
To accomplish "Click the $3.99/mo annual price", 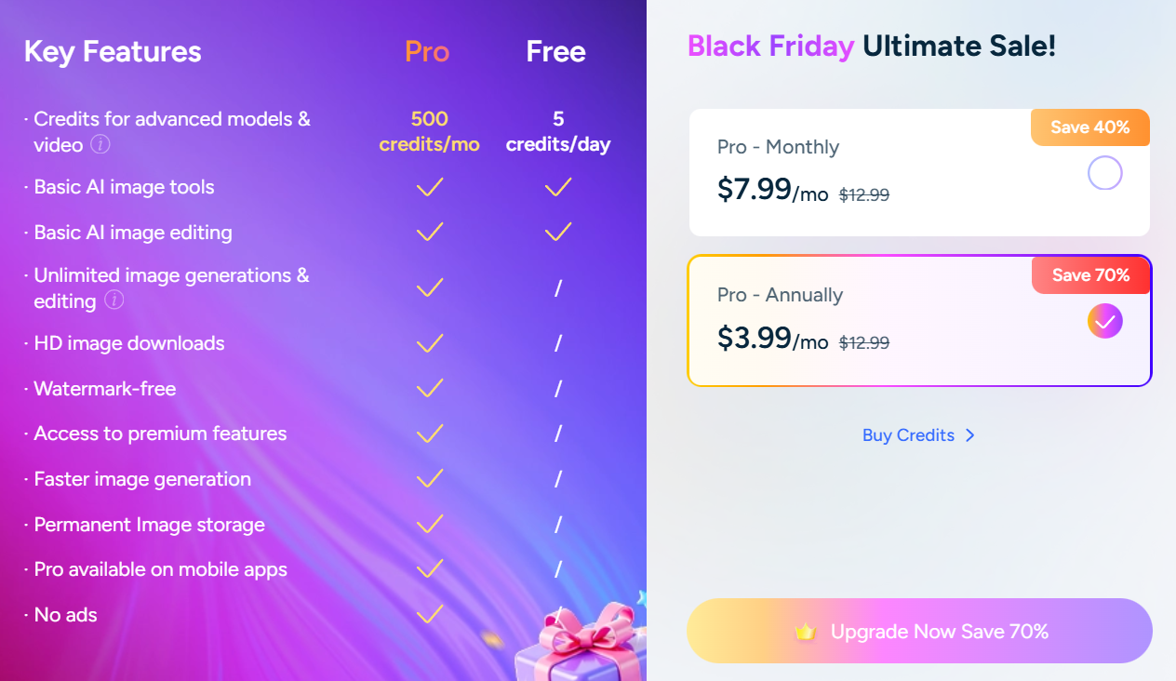I will tap(771, 339).
